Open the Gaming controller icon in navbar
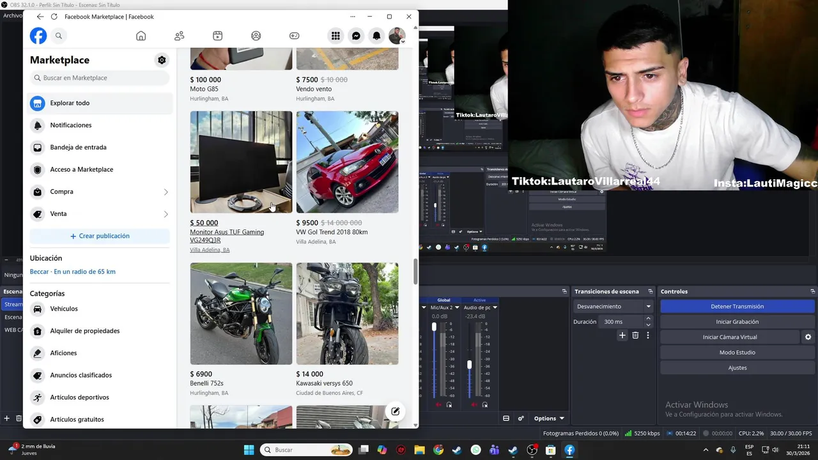 click(x=294, y=36)
